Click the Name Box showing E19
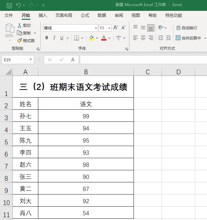Screen dimensions: 207x220 click(15, 60)
